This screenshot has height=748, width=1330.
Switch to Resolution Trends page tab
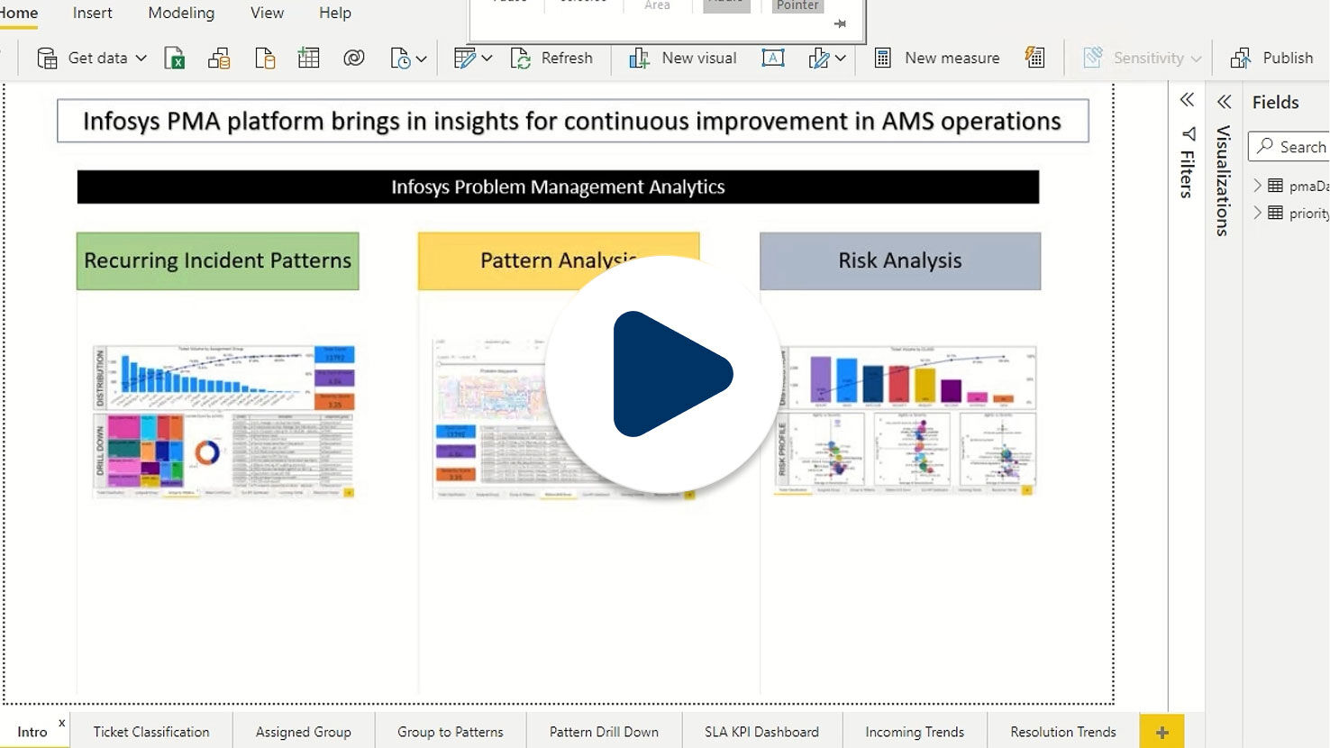(x=1063, y=732)
